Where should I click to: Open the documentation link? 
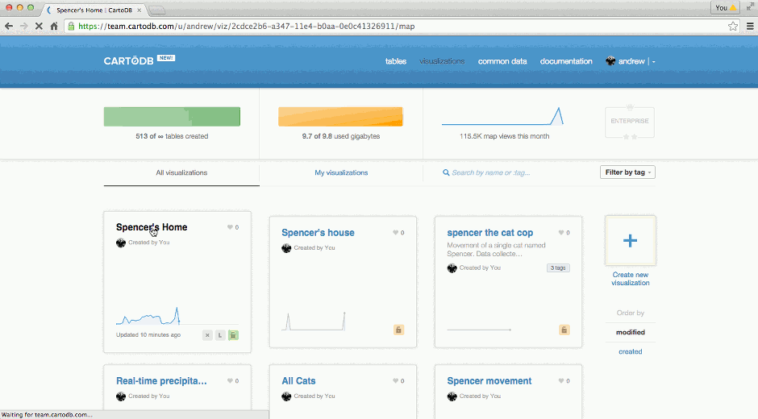pos(566,61)
